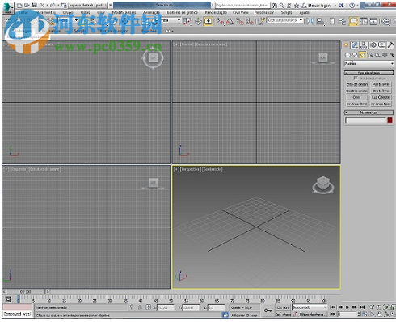Click the Pan View hand icon
The height and width of the screenshot is (322, 396).
[379, 314]
